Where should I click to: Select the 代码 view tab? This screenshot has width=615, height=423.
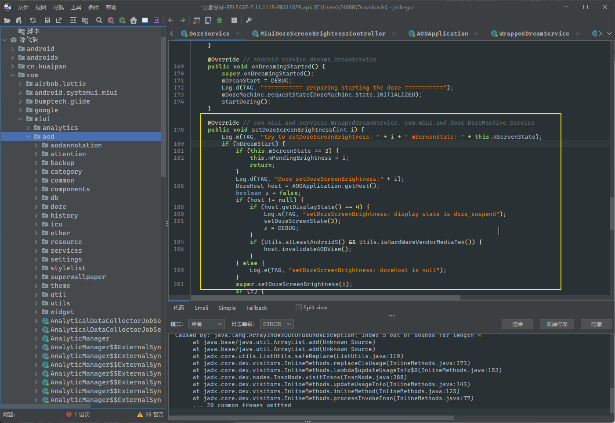(x=179, y=308)
